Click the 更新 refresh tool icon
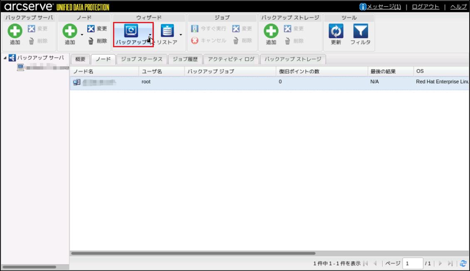Image resolution: width=470 pixels, height=271 pixels. [336, 31]
